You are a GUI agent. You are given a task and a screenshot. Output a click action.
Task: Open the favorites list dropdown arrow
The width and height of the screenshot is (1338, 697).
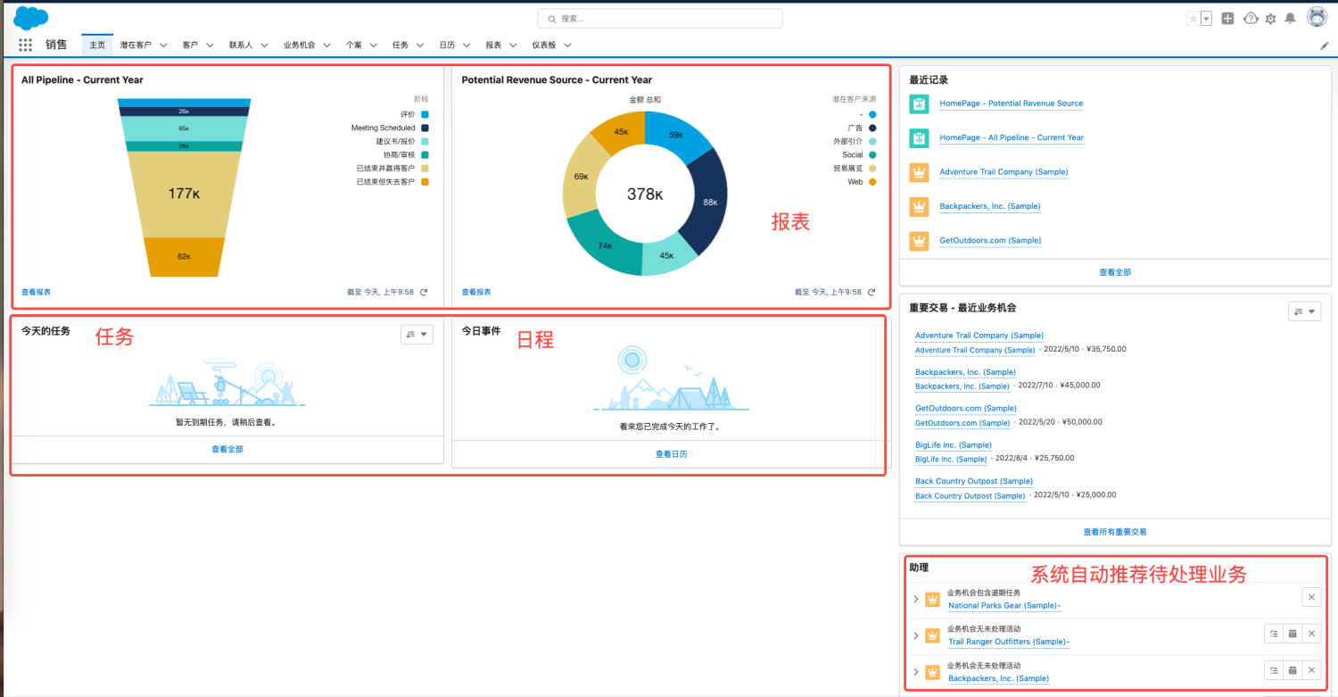(1206, 19)
